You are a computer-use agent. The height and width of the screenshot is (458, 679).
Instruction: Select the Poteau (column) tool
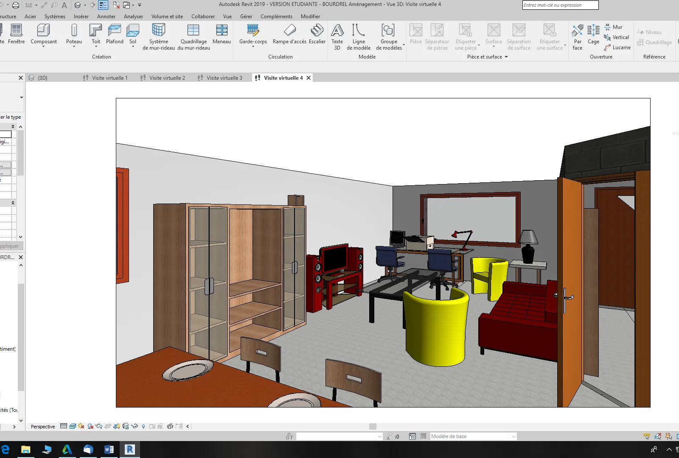pyautogui.click(x=74, y=33)
